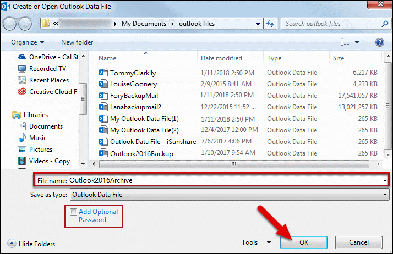Viewport: 393px width, 254px height.
Task: Select the Lanabackupmail2 file
Action: coord(135,107)
